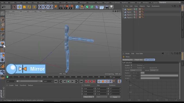
Task: Select the Figure.1 object in Object Manager
Action: tap(129, 9)
